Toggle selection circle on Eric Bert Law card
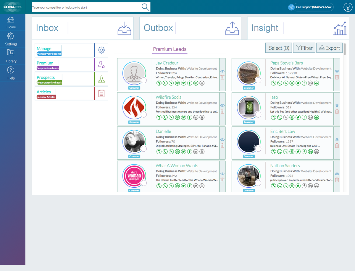Viewport: 355px width, 271px height. coord(258,149)
